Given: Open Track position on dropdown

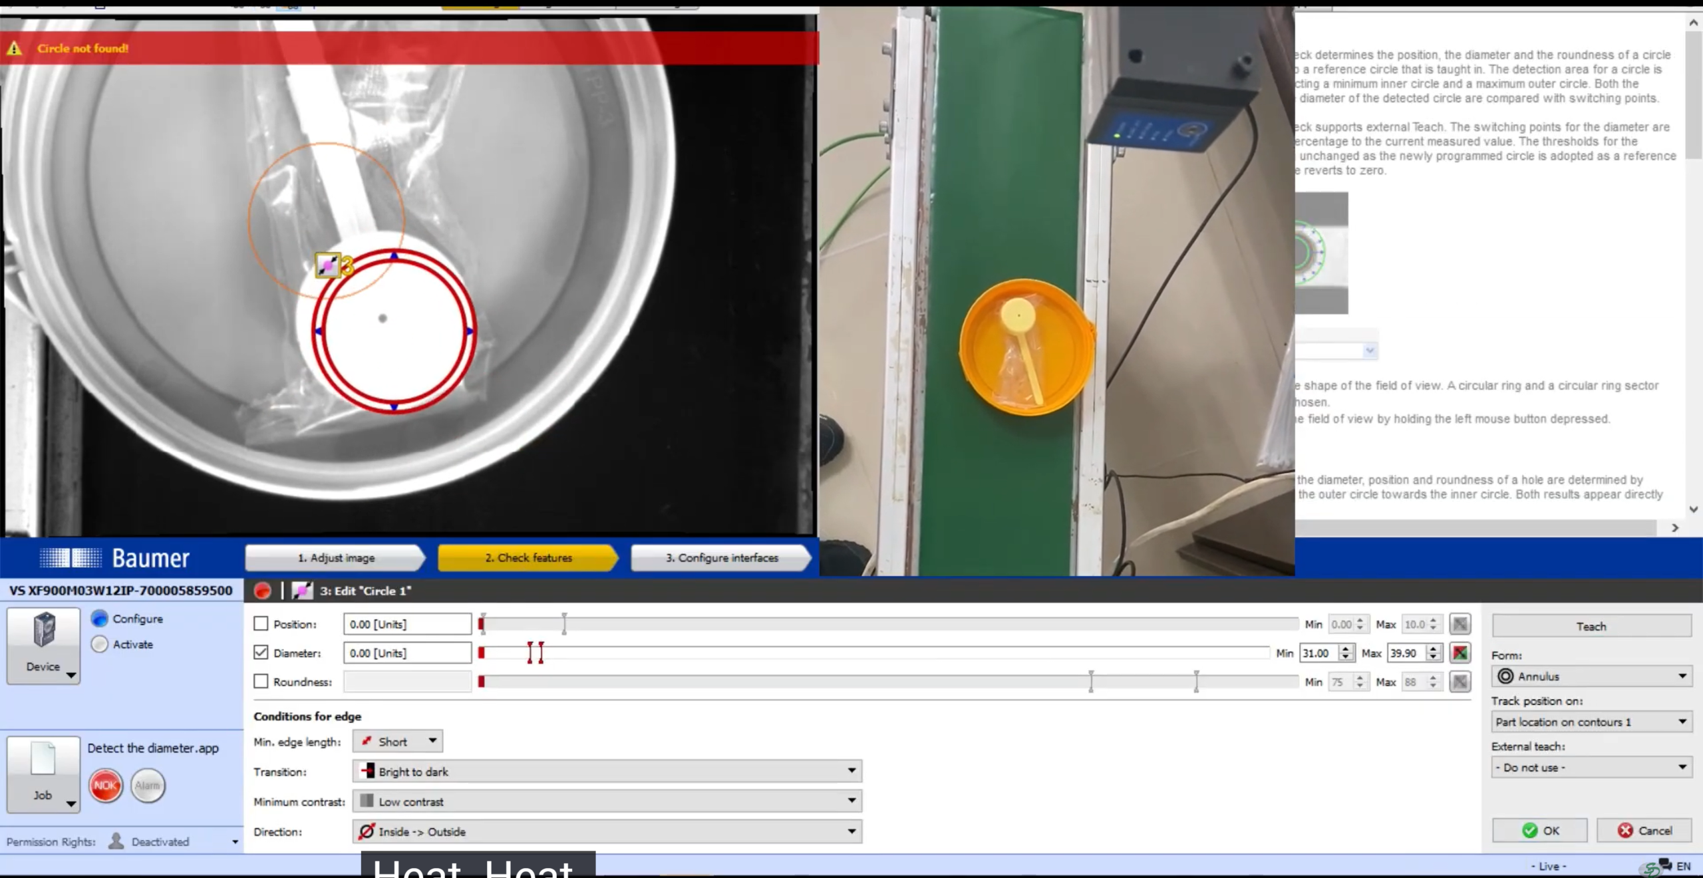Looking at the screenshot, I should click(x=1592, y=722).
